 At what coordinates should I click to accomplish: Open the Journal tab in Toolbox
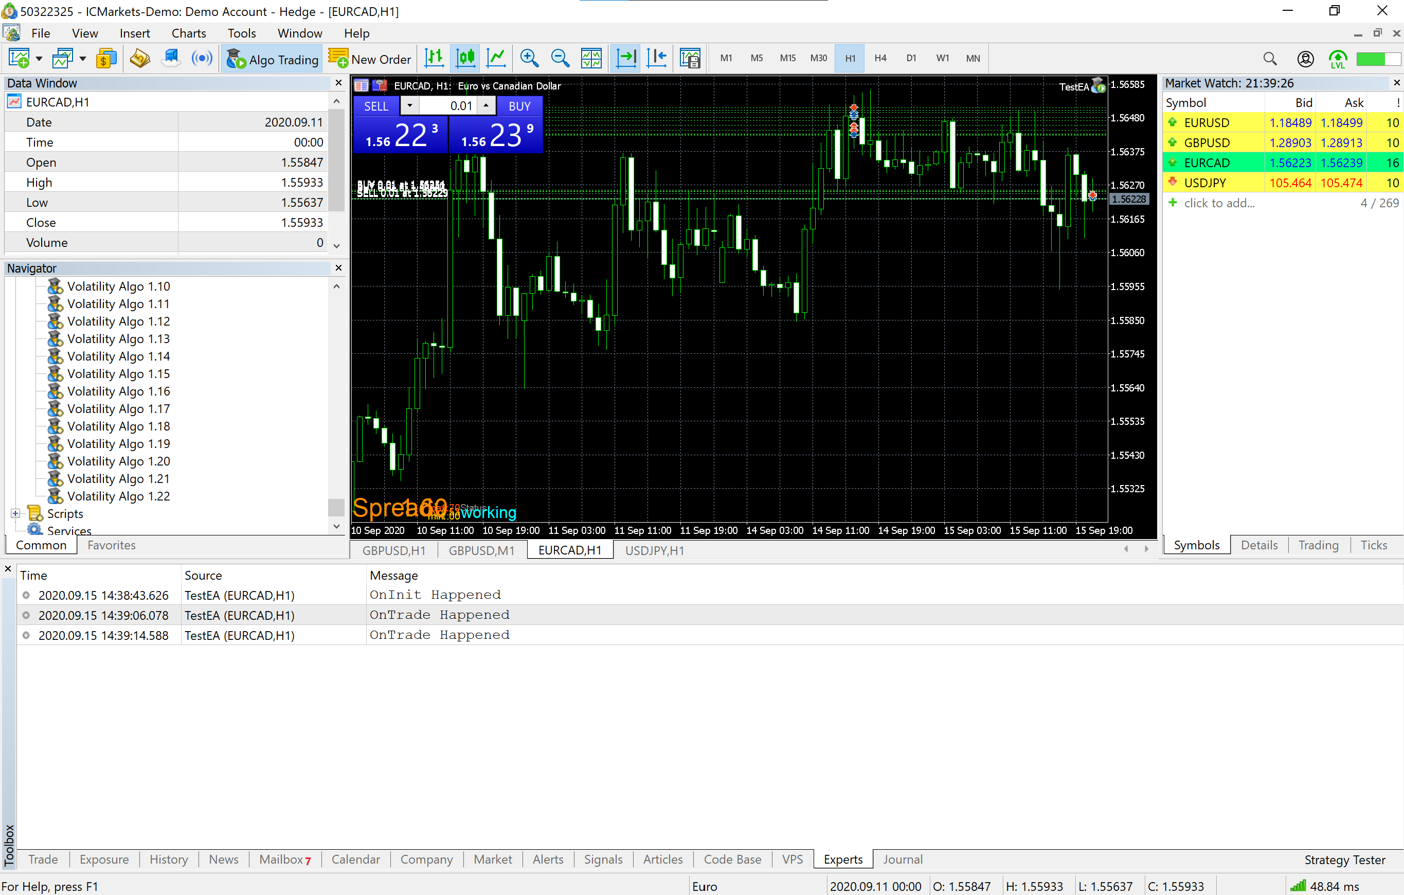click(903, 860)
